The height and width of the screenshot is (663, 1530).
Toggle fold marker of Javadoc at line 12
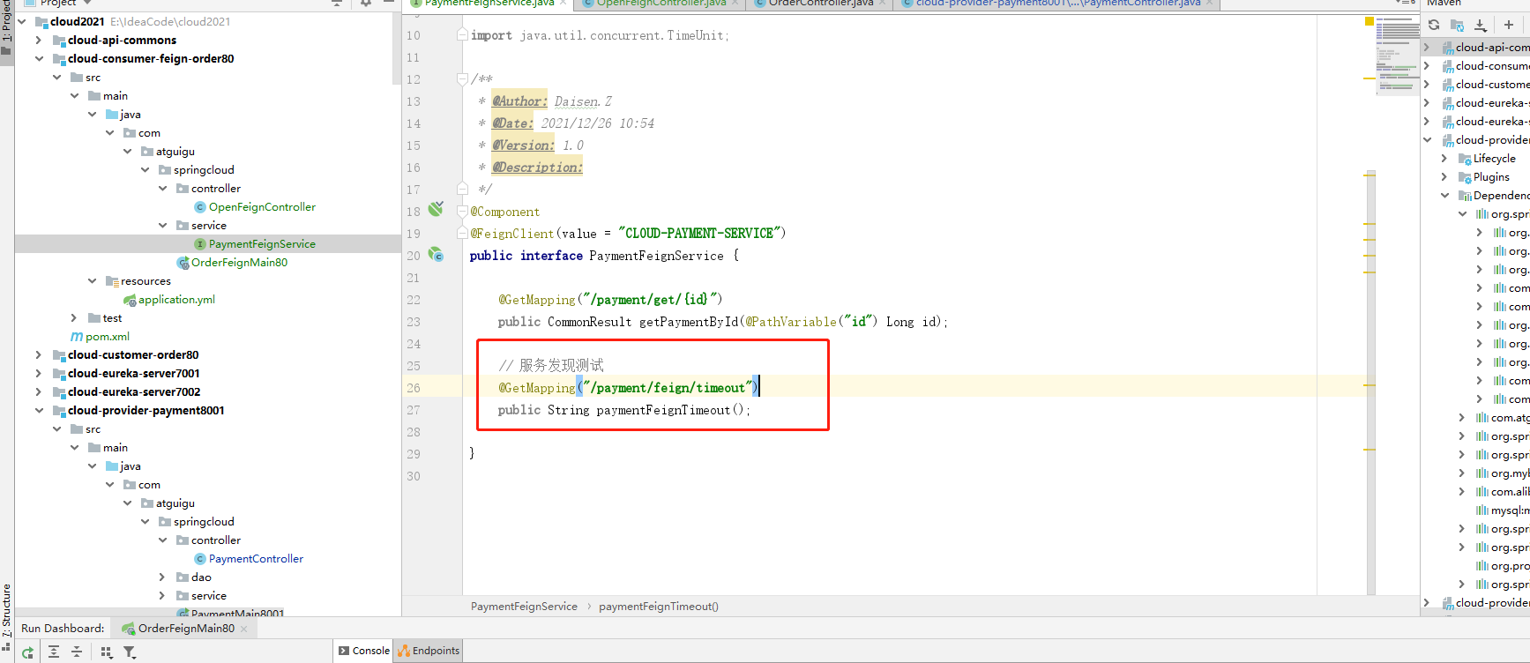tap(462, 79)
